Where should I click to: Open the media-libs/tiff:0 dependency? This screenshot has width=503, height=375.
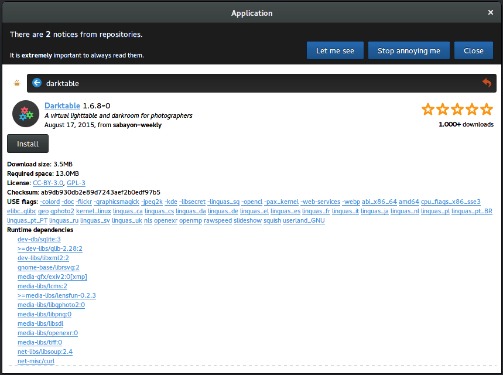[40, 343]
